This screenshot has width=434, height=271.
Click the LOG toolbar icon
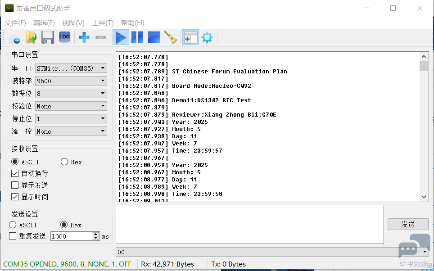(x=64, y=37)
